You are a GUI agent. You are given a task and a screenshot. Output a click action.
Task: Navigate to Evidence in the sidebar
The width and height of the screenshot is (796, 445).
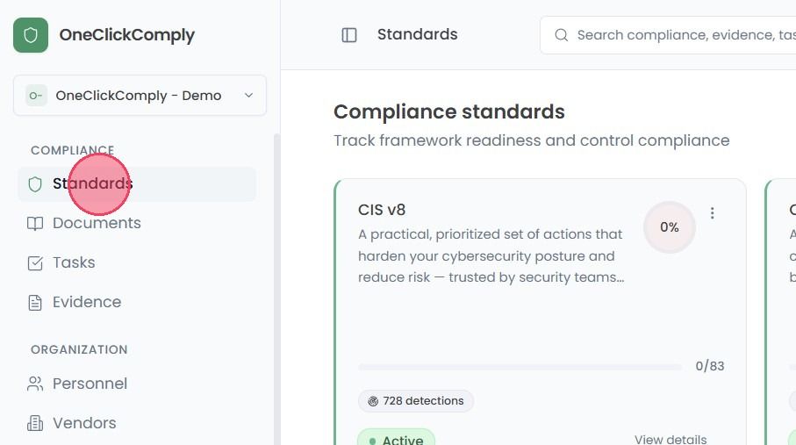pos(87,302)
